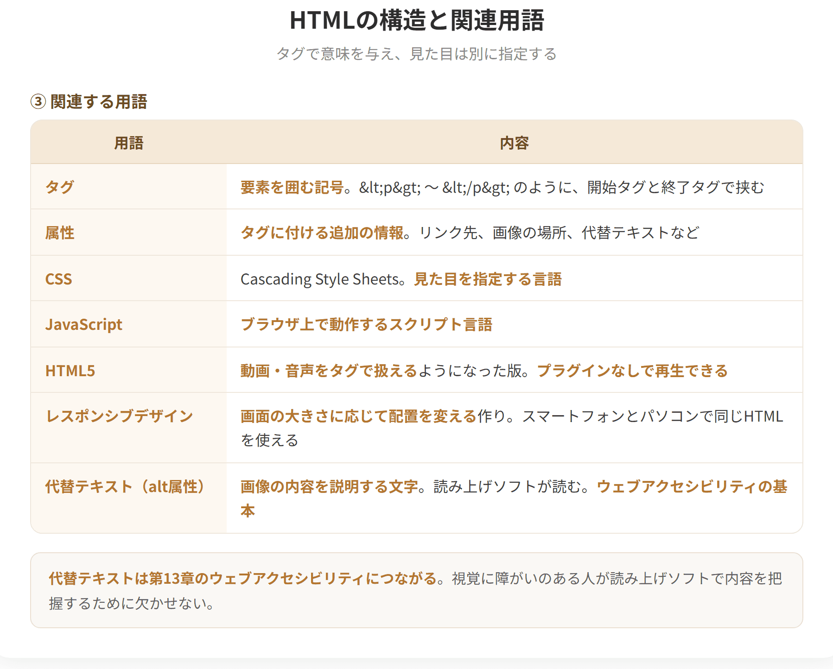Image resolution: width=833 pixels, height=669 pixels.
Task: Click the 用語 column header
Action: 129,143
